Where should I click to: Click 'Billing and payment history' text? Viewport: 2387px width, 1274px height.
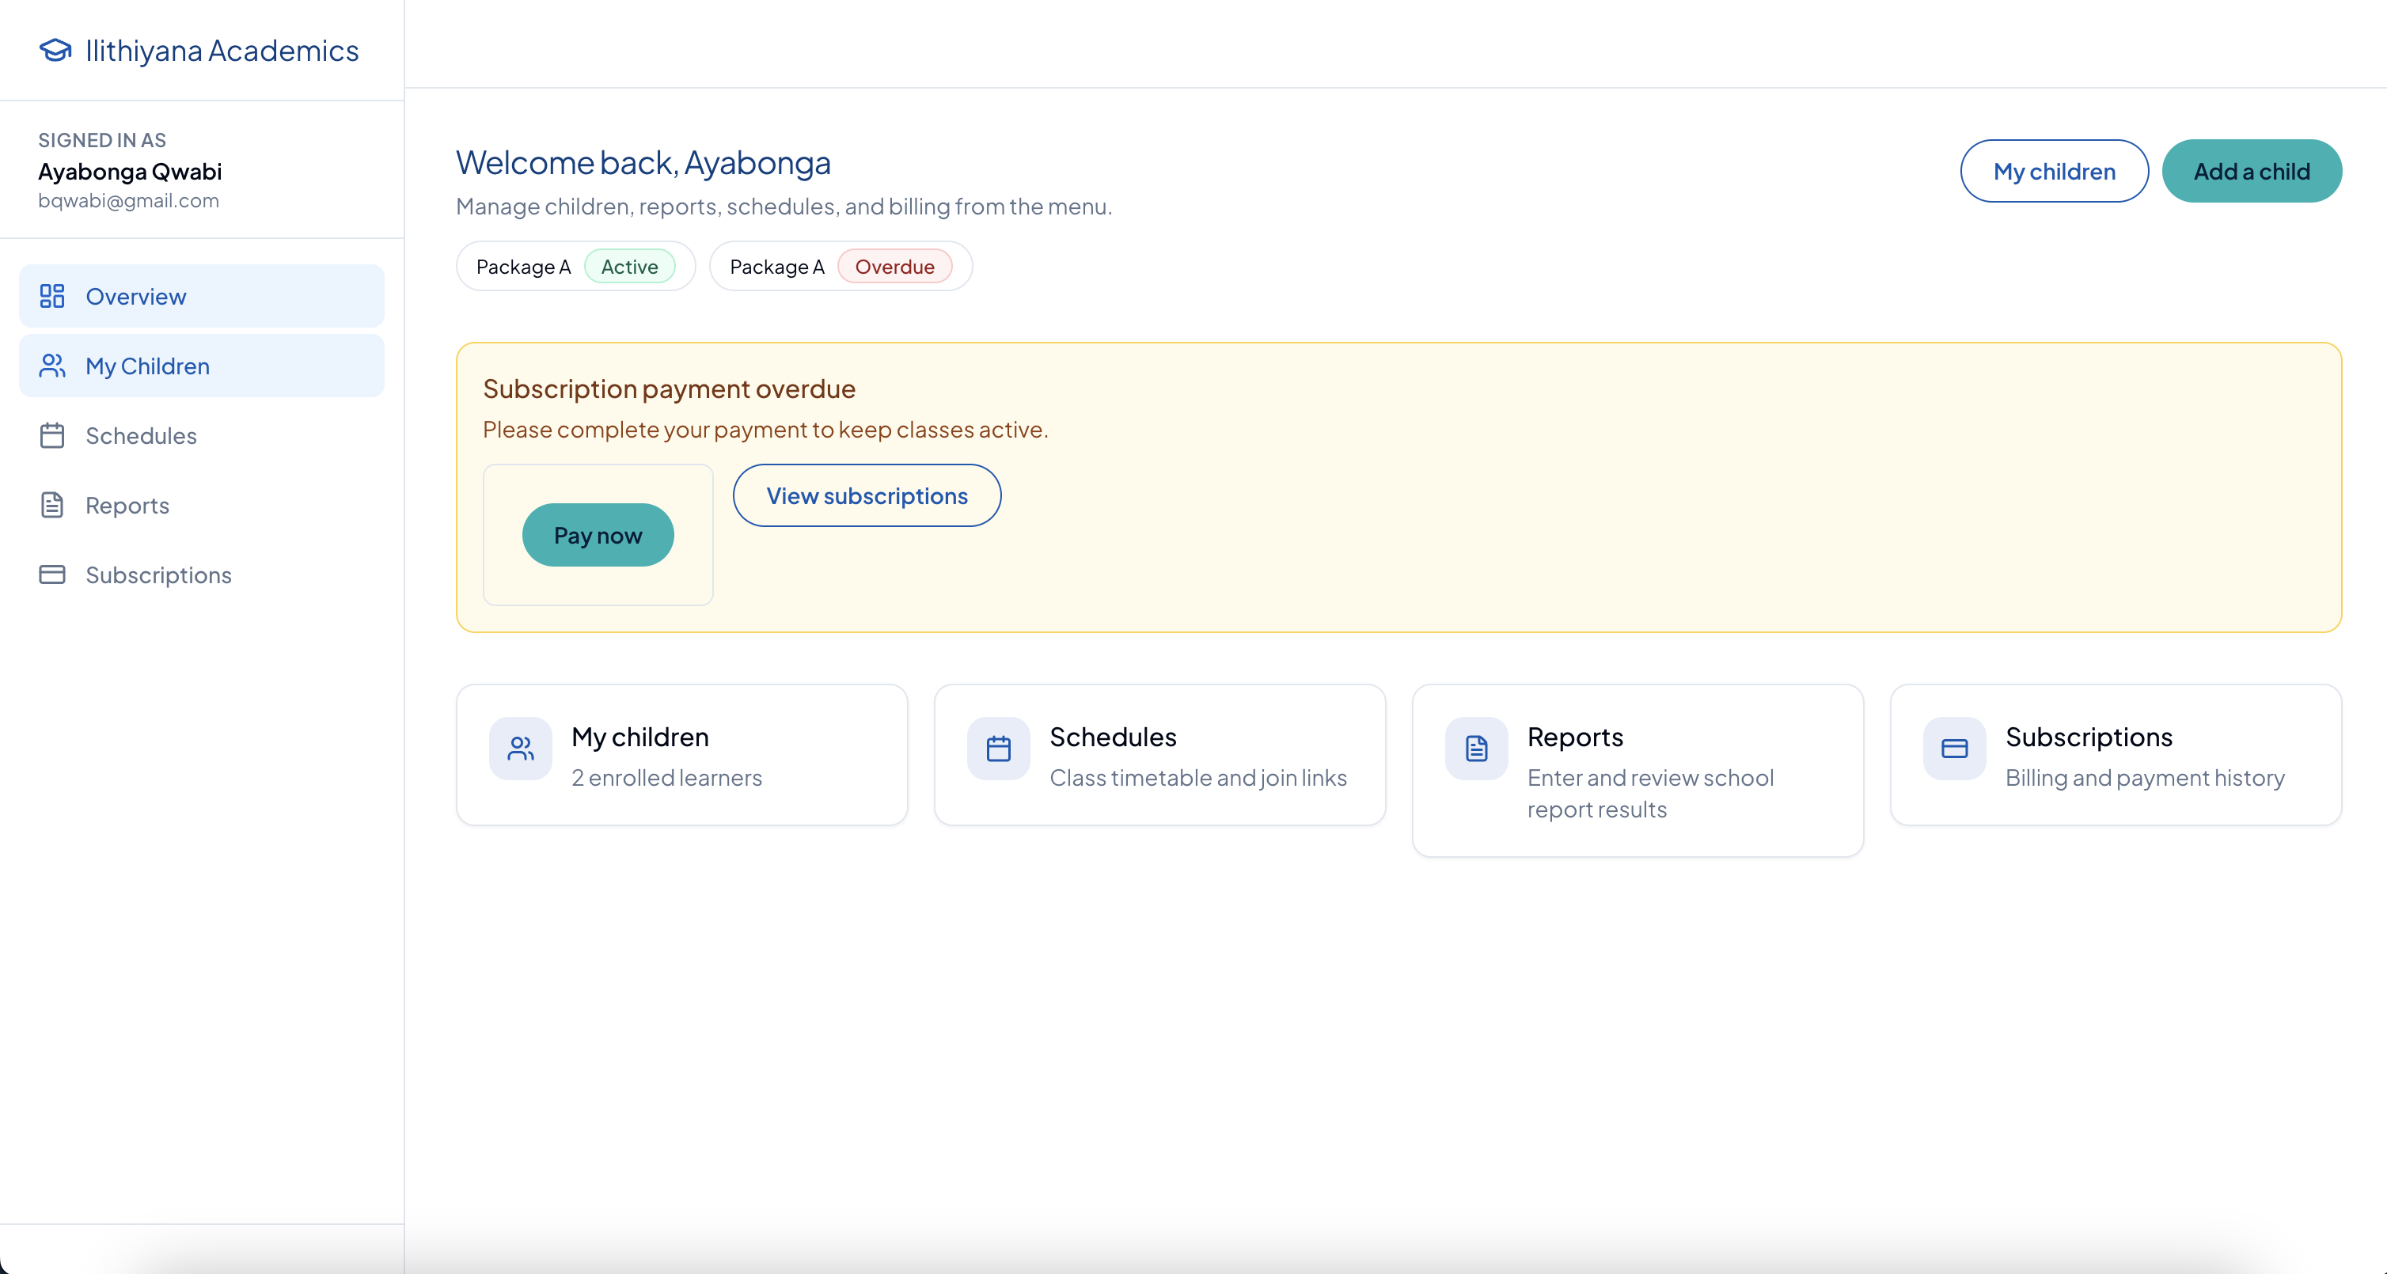coord(2145,777)
